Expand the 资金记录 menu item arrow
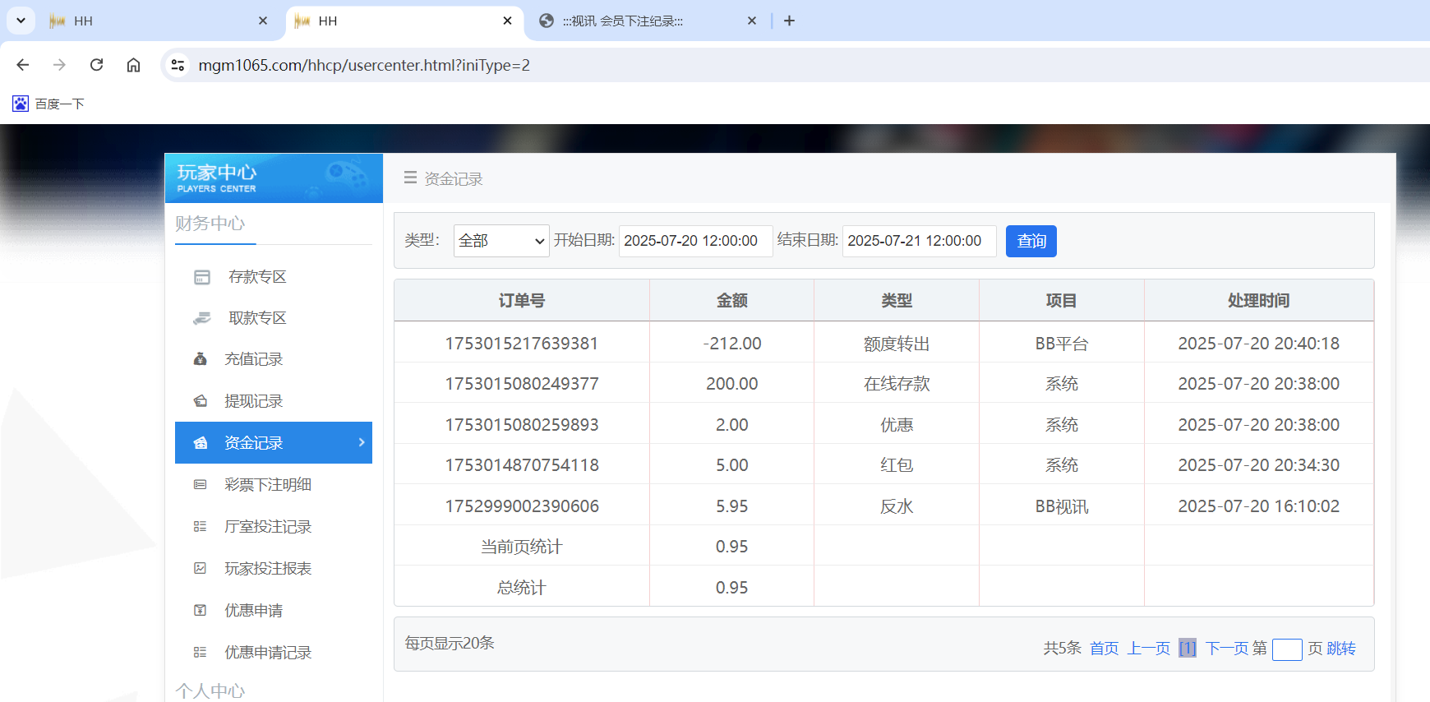 [x=362, y=442]
